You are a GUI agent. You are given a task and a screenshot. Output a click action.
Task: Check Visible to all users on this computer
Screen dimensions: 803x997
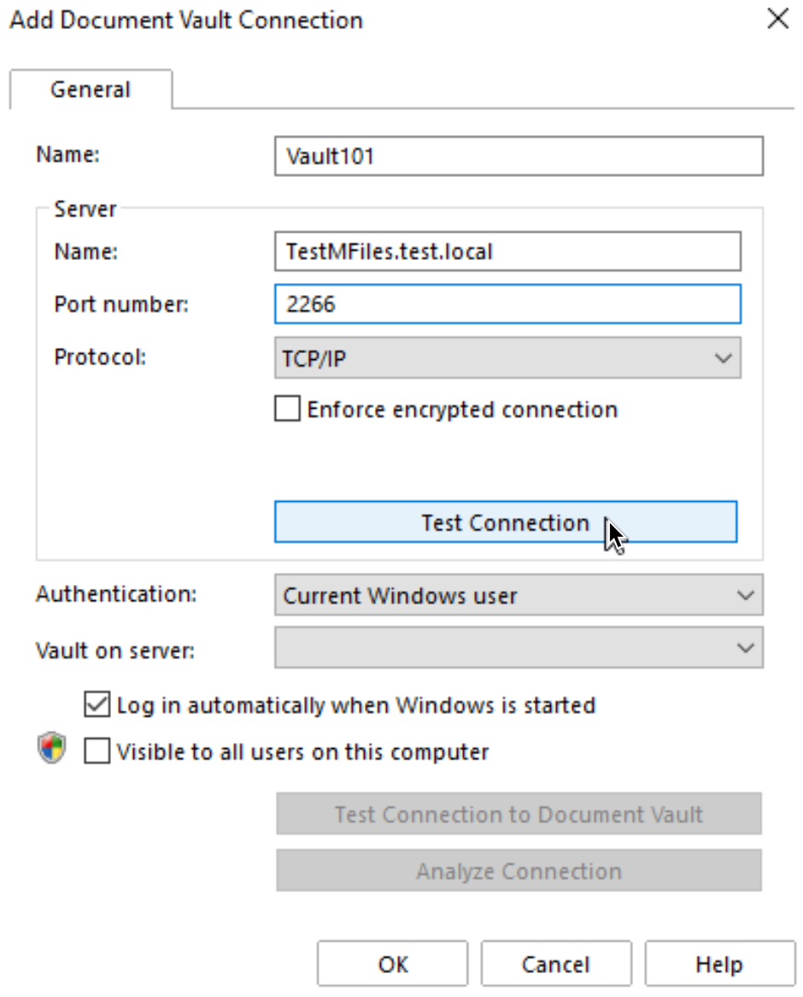97,751
